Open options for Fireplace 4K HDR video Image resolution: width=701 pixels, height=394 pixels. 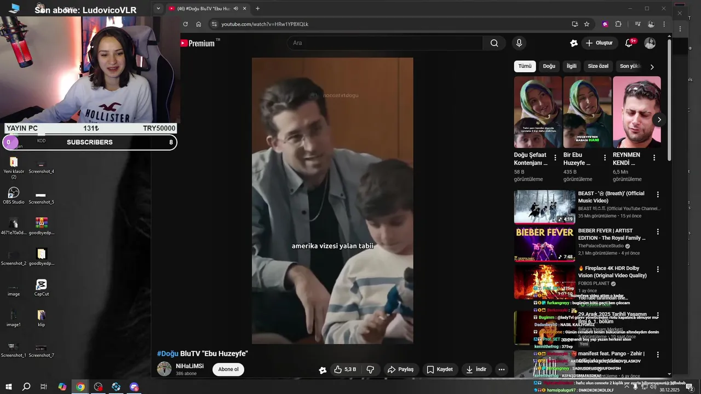(658, 269)
